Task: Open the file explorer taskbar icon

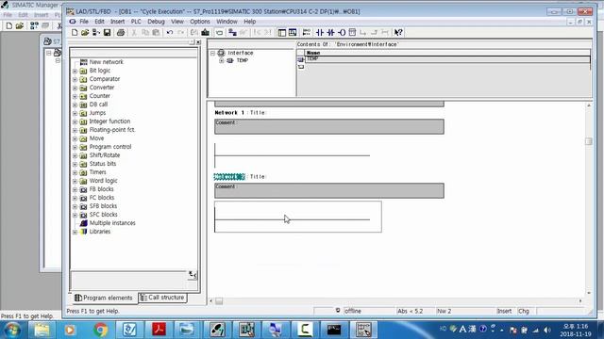Action: [x=42, y=330]
